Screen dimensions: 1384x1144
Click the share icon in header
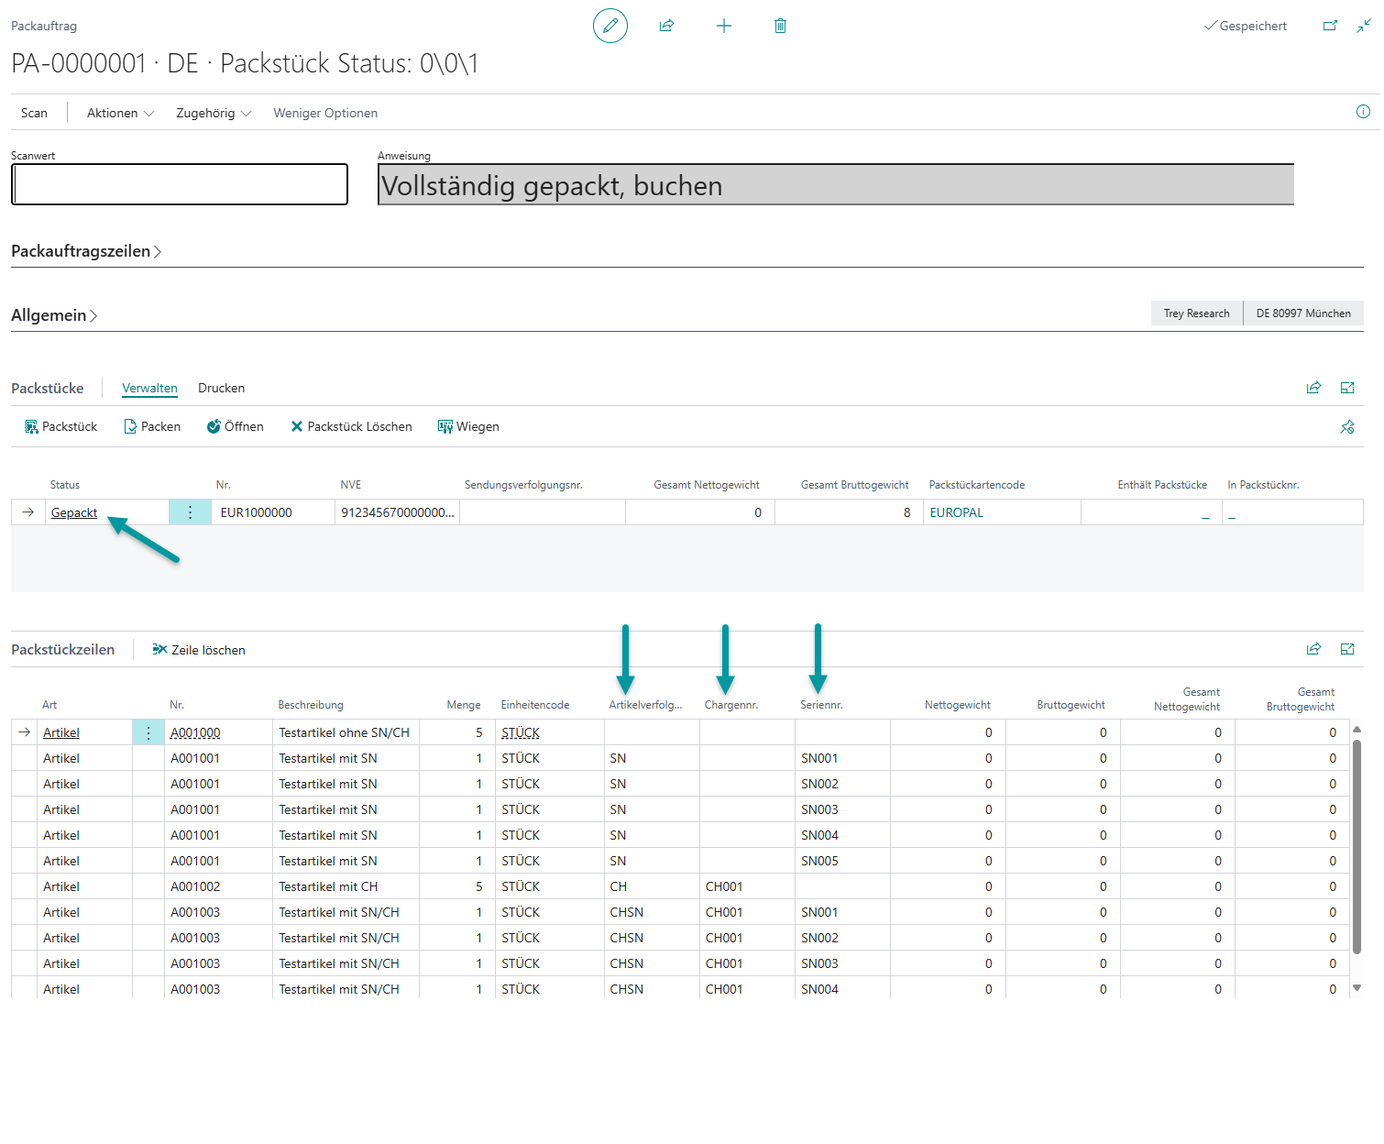tap(666, 26)
